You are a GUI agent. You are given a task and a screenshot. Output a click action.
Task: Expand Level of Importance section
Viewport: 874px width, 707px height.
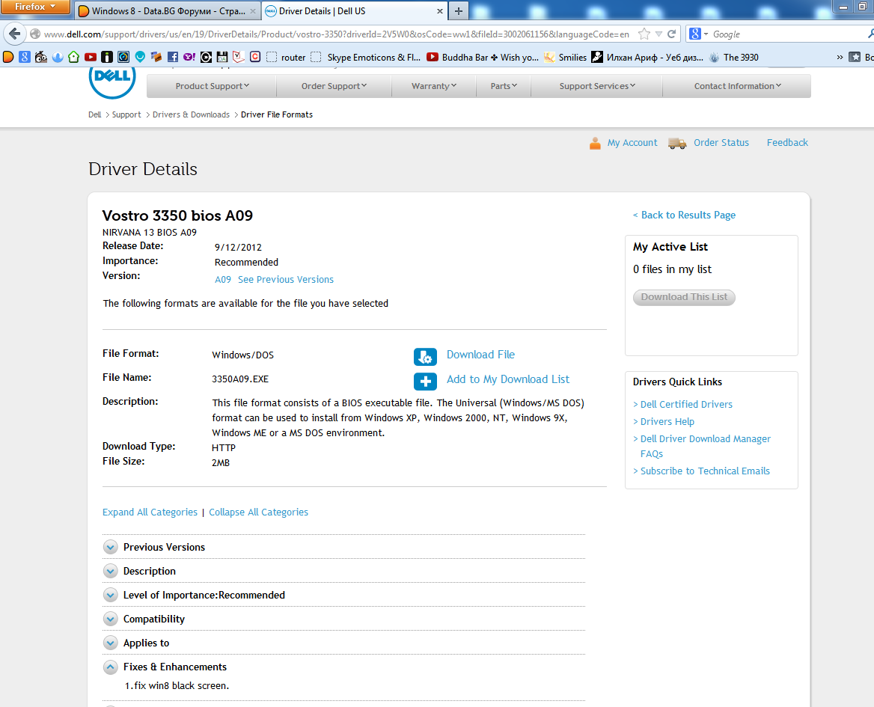[x=110, y=595]
